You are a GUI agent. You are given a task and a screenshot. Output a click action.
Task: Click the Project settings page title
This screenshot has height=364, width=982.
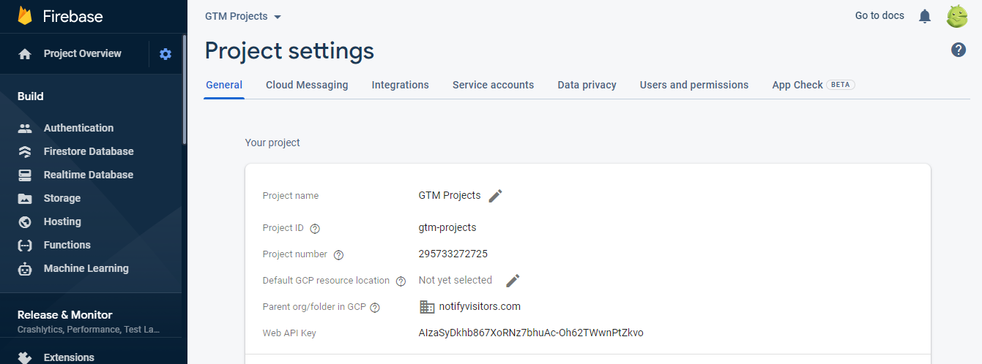coord(289,50)
